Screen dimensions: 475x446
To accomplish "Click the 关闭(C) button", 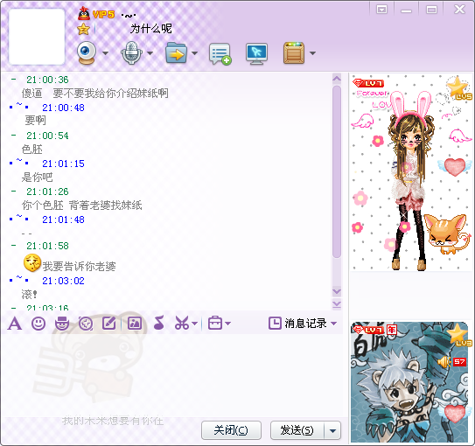I will point(231,430).
